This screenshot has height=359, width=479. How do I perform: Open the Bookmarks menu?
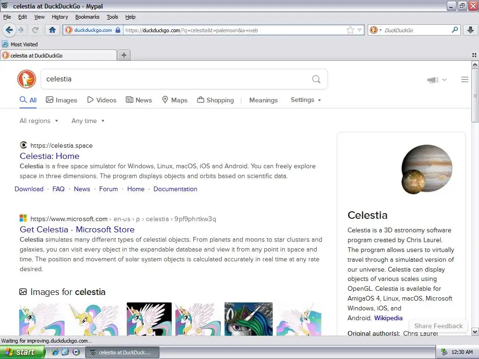[87, 17]
